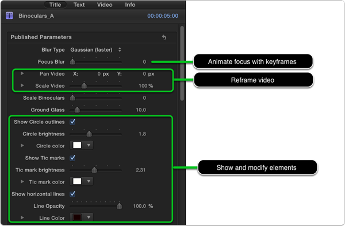Switch to the Text tab
The width and height of the screenshot is (345, 226).
(x=79, y=5)
